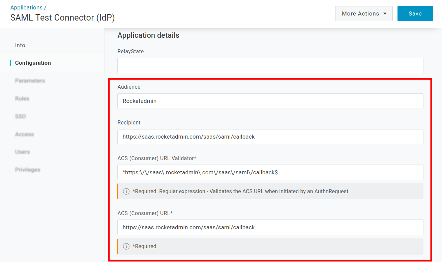The width and height of the screenshot is (442, 262).
Task: Focus the ACS (Consumer) URL Validator field
Action: [270, 172]
